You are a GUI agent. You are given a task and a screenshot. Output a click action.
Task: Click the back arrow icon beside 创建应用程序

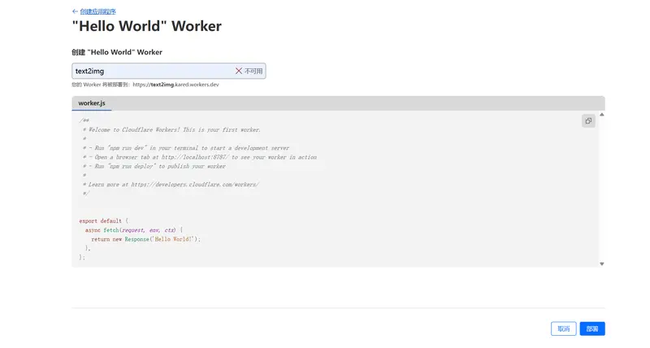(75, 11)
